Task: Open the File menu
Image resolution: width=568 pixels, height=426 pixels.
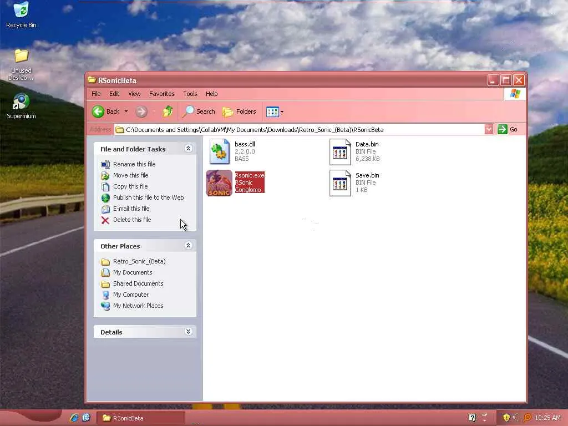Action: pyautogui.click(x=96, y=94)
